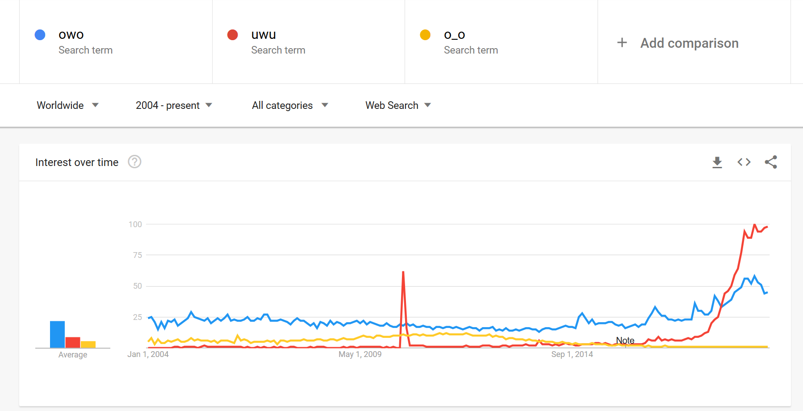Image resolution: width=803 pixels, height=411 pixels.
Task: Select the uwu search term card
Action: (x=308, y=42)
